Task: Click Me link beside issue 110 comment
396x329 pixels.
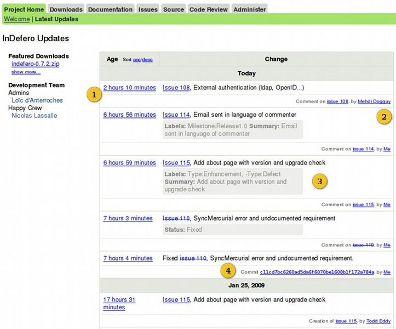Action: pos(387,245)
